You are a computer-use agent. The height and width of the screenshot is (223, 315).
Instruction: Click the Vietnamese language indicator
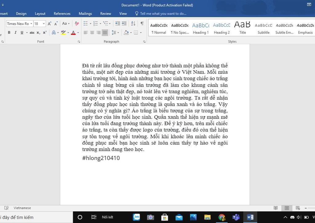22,208
